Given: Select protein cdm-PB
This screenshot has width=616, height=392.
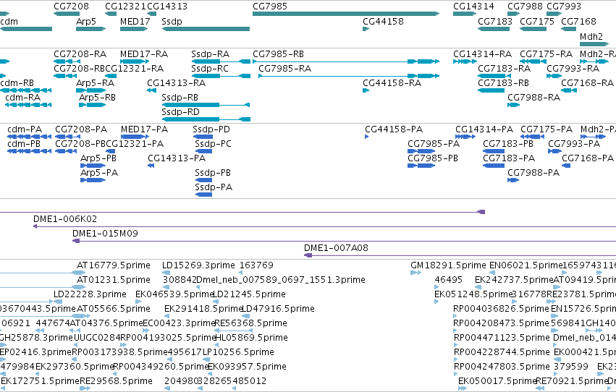Looking at the screenshot, I should 30,151.
